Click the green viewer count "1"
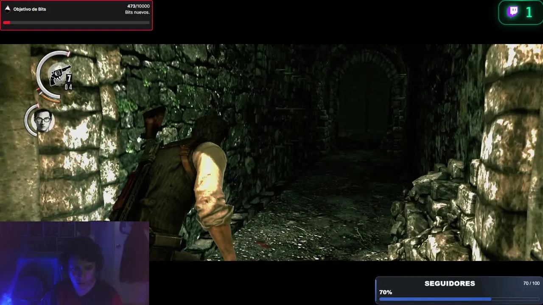This screenshot has width=543, height=305. 529,12
